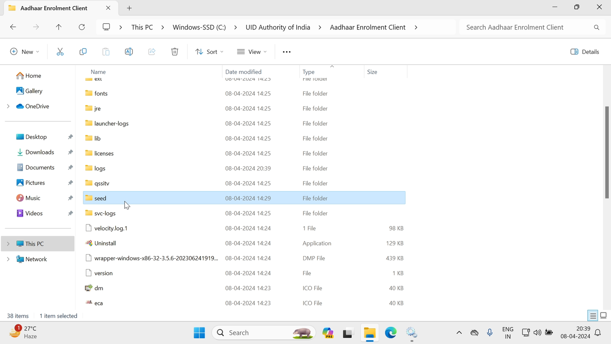Select the qssitv folder
The width and height of the screenshot is (611, 344).
(244, 183)
